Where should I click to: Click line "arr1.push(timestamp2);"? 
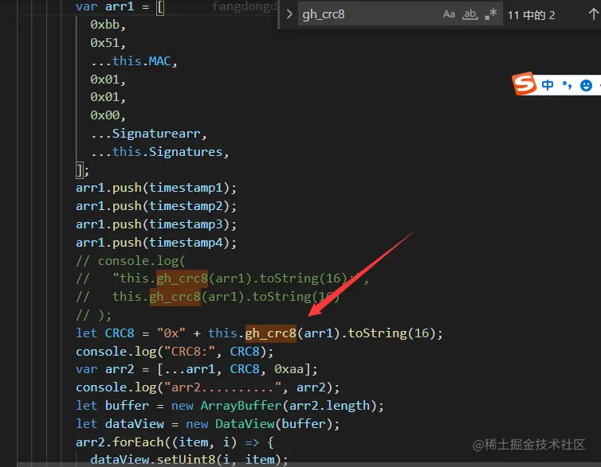tap(156, 206)
